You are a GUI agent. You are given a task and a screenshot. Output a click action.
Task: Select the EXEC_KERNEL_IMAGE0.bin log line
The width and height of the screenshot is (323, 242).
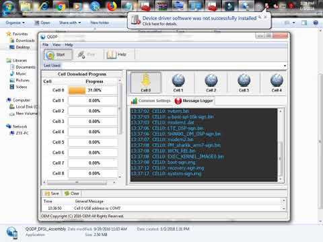point(177,157)
